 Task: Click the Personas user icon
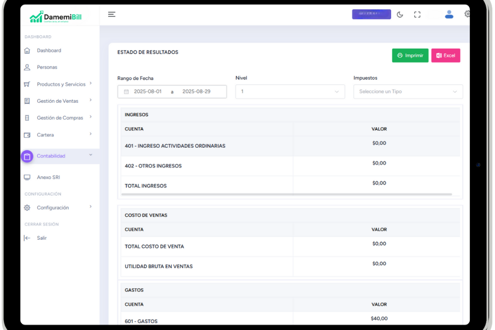click(x=27, y=67)
